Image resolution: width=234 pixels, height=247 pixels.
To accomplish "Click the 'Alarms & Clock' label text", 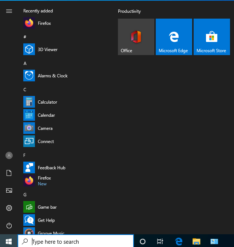I will click(x=53, y=76).
